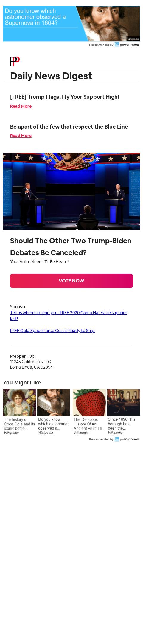This screenshot has height=639, width=143.
Task: Click the strawberry fruit history thumbnail
Action: pos(89,403)
